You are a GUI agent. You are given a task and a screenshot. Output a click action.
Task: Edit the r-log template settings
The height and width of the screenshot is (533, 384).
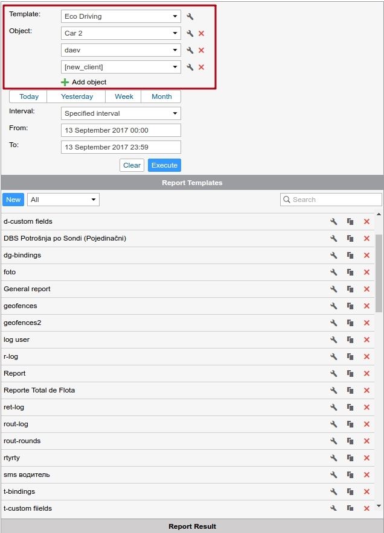pos(333,357)
